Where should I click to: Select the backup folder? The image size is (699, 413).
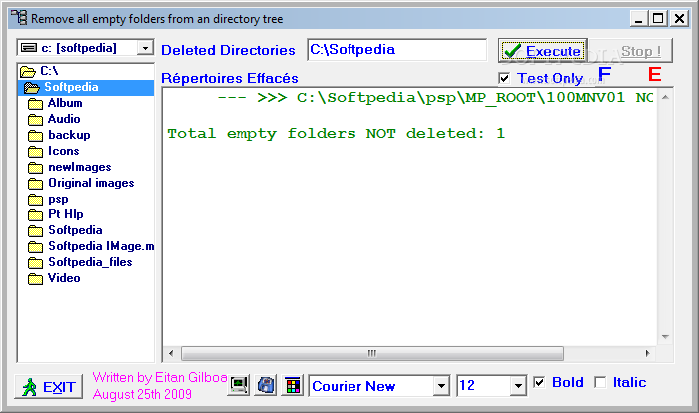pos(59,135)
